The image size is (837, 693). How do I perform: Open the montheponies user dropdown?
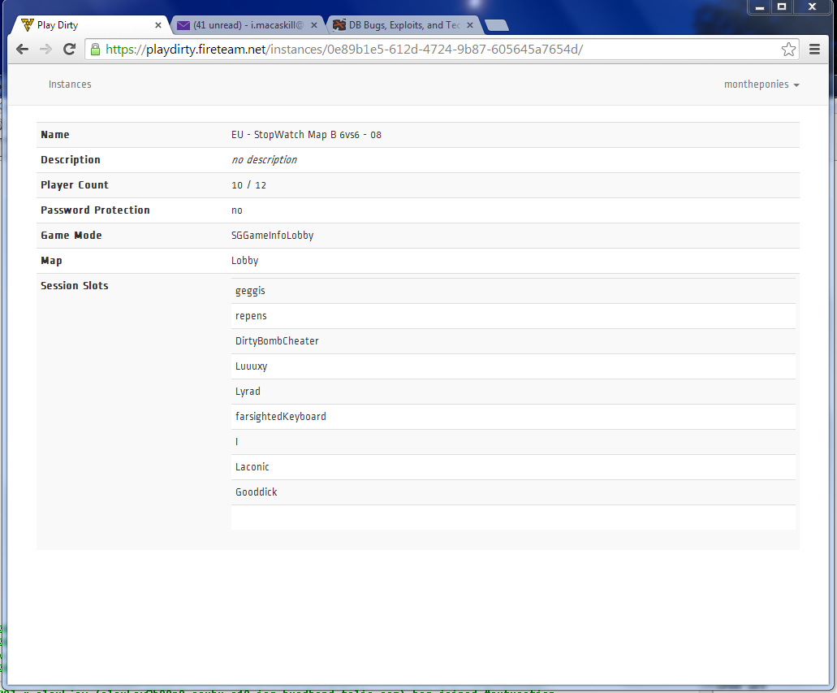click(x=761, y=84)
